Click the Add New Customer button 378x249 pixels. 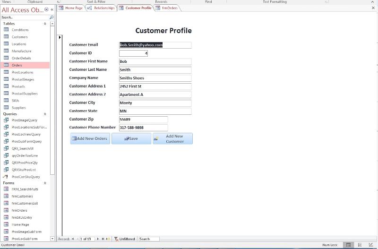172,138
